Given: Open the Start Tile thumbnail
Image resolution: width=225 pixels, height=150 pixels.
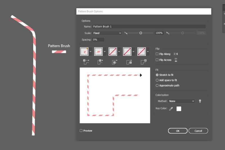Looking at the screenshot, I should coord(127,51).
